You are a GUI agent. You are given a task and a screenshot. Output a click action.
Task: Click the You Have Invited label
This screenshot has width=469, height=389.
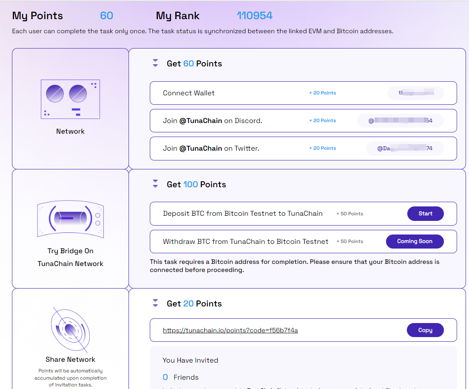coord(190,360)
